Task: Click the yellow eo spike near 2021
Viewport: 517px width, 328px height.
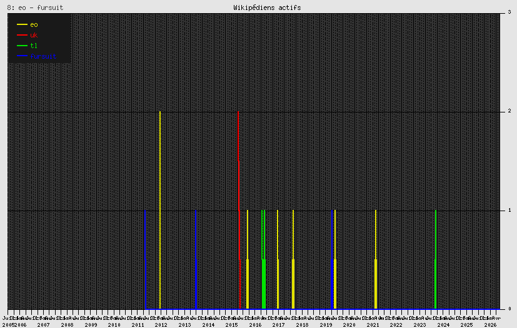Action: [x=376, y=259]
